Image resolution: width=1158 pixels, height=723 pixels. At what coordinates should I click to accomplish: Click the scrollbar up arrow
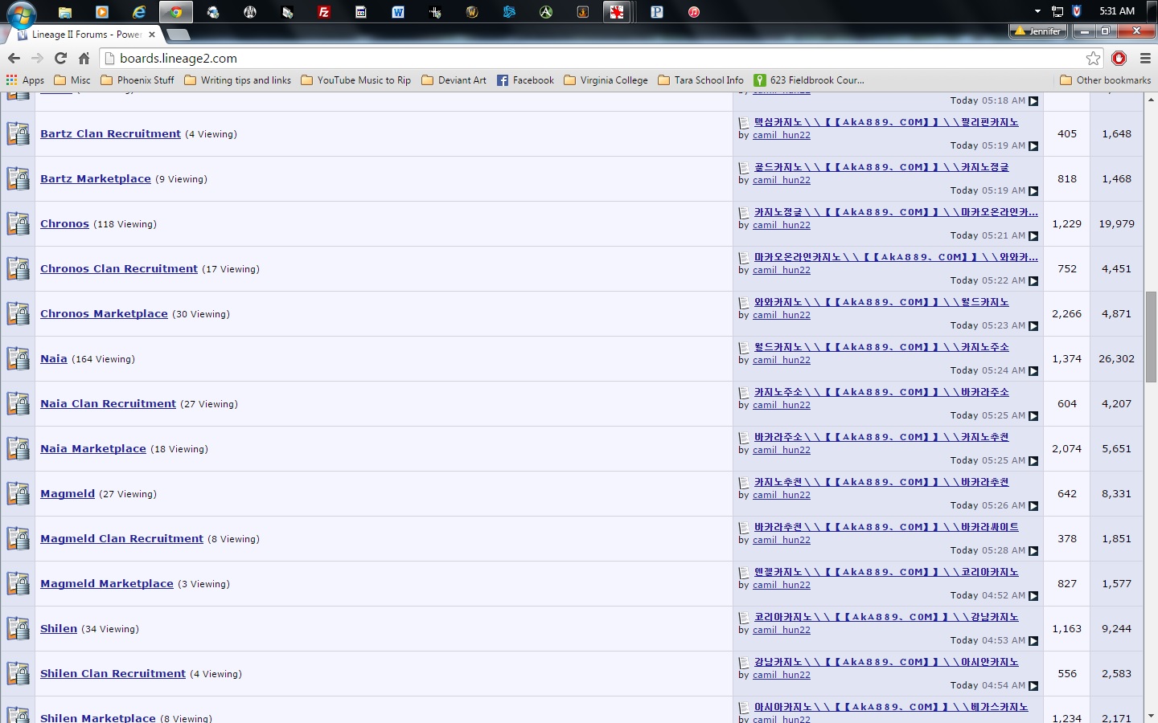[x=1151, y=99]
